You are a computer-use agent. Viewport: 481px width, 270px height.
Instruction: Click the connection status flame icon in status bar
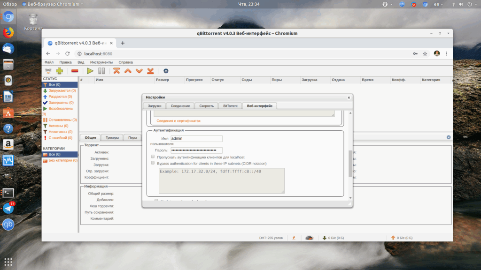[294, 238]
